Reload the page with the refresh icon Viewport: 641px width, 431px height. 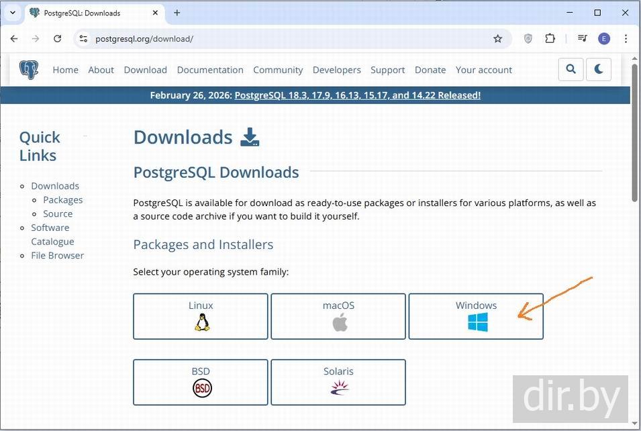pyautogui.click(x=58, y=38)
